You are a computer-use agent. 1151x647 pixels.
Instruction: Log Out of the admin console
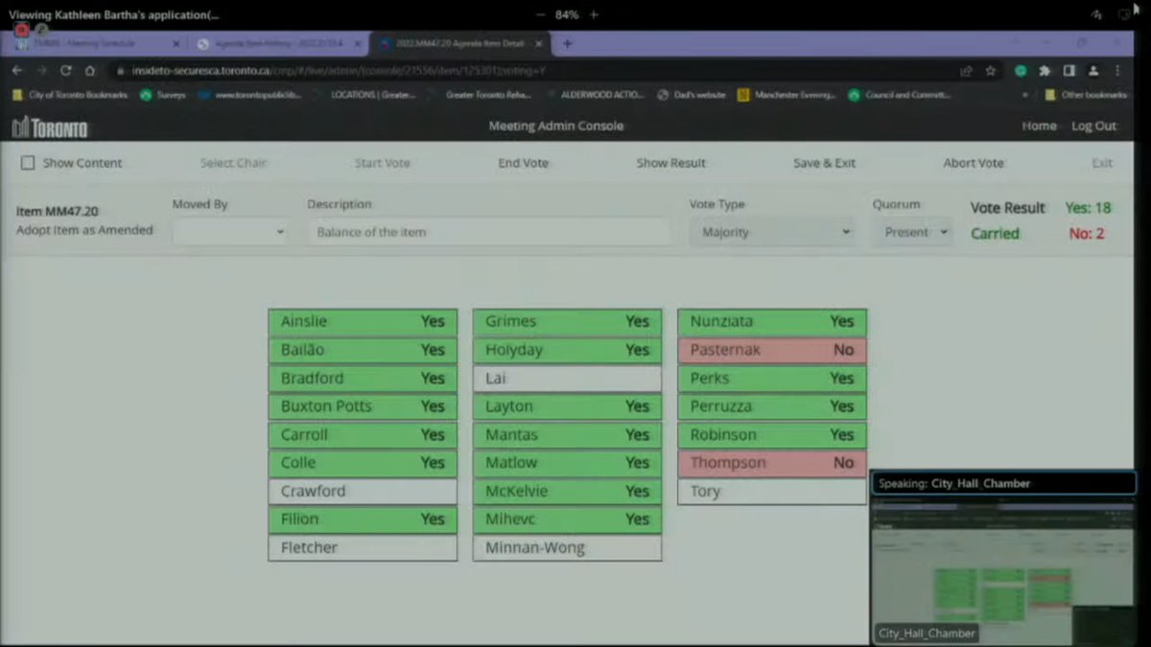tap(1093, 126)
